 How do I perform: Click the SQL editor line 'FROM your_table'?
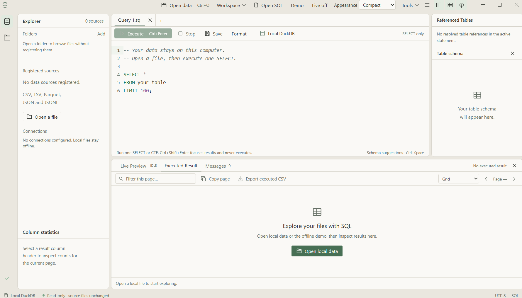pyautogui.click(x=145, y=82)
